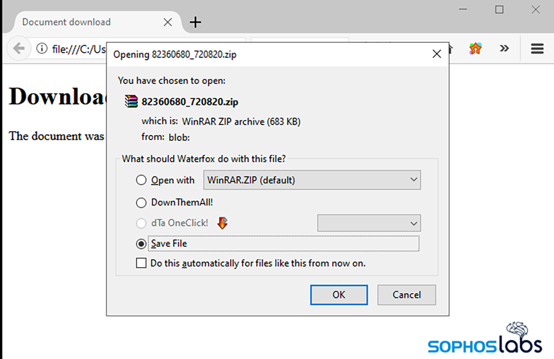Cancel the file opening dialog
The height and width of the screenshot is (359, 554).
coord(406,295)
